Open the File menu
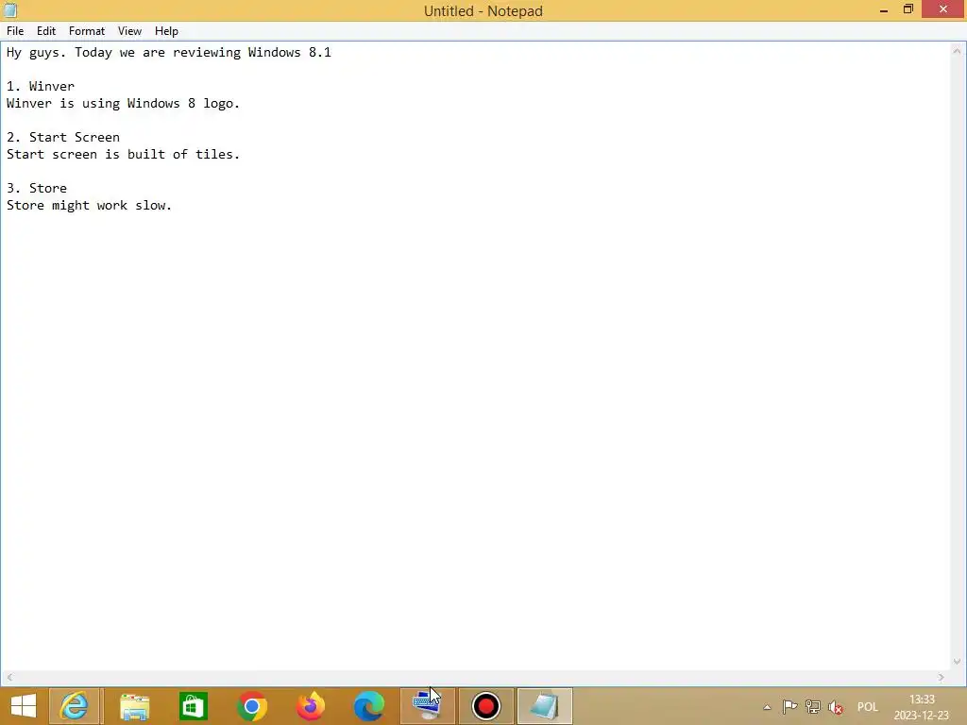Viewport: 967px width, 725px height. (x=15, y=31)
